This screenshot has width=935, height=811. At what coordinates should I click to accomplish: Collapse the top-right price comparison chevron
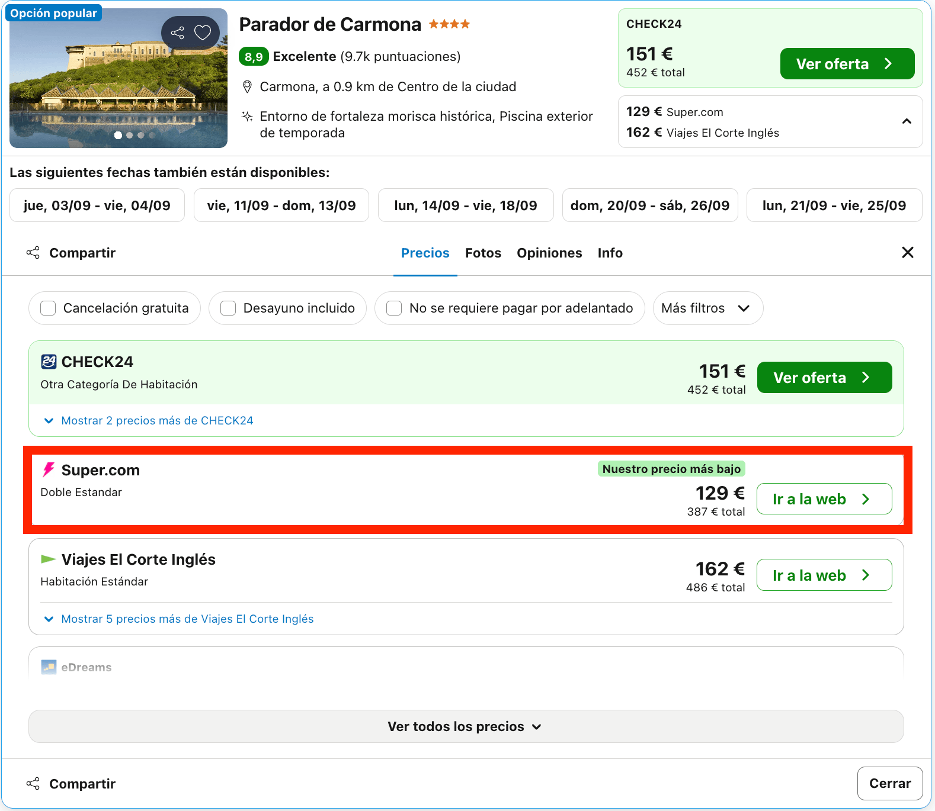click(x=907, y=121)
